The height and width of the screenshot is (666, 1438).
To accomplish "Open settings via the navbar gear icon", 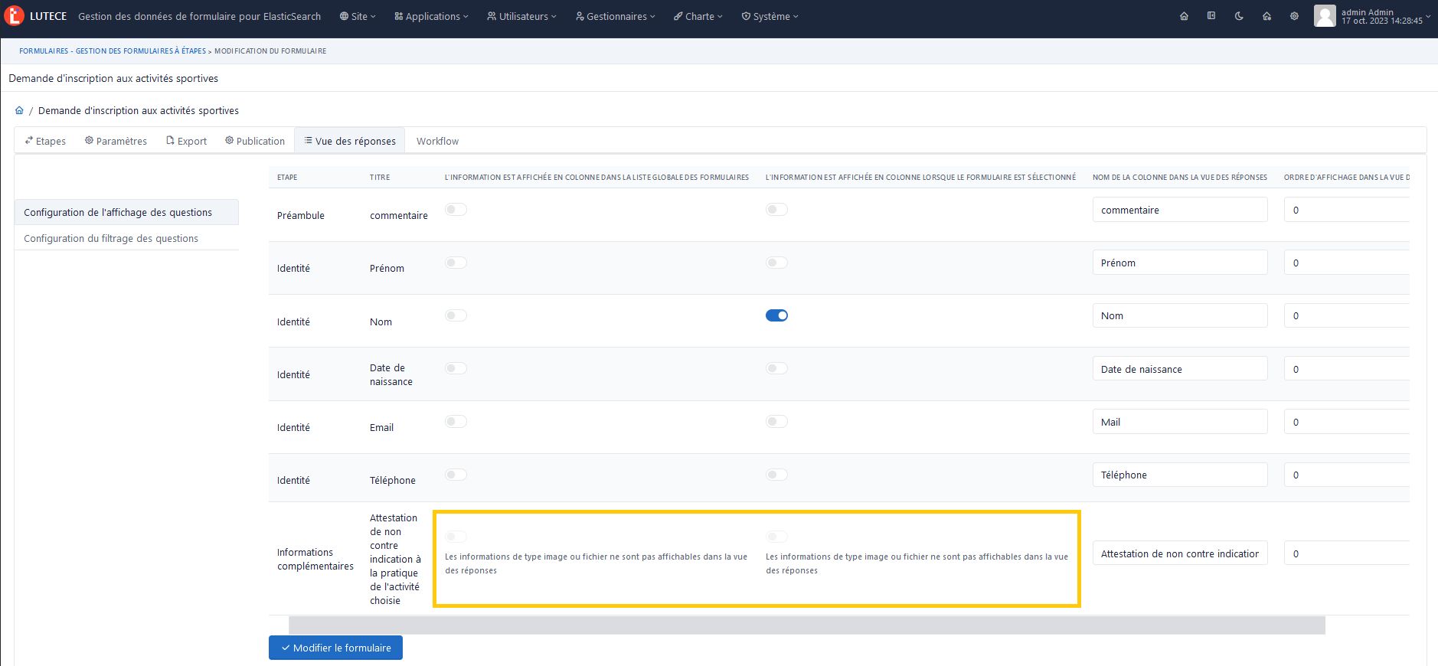I will click(1294, 16).
